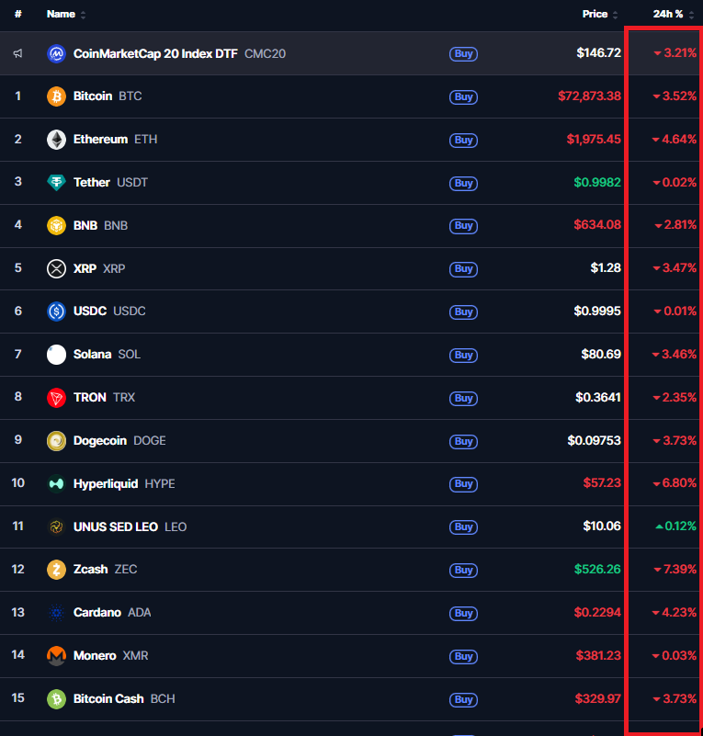This screenshot has height=736, width=703.
Task: Click the XRP coin logo
Action: 56,269
